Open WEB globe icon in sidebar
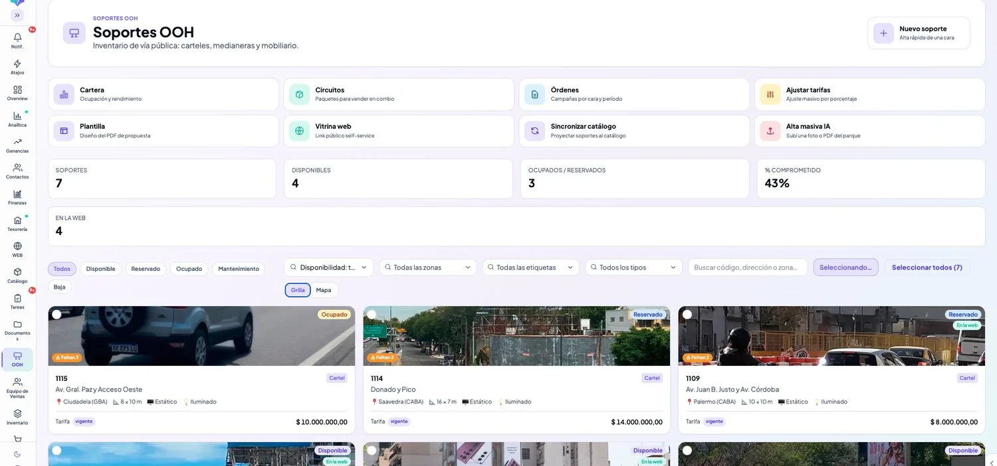 (x=17, y=246)
